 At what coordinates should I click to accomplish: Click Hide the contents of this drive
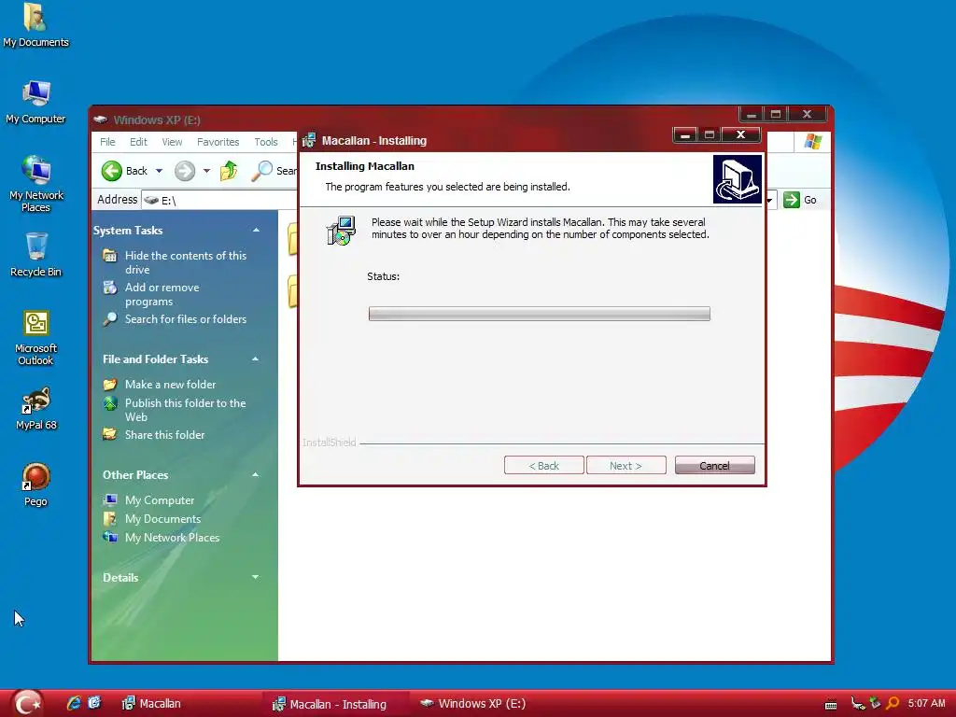point(186,262)
